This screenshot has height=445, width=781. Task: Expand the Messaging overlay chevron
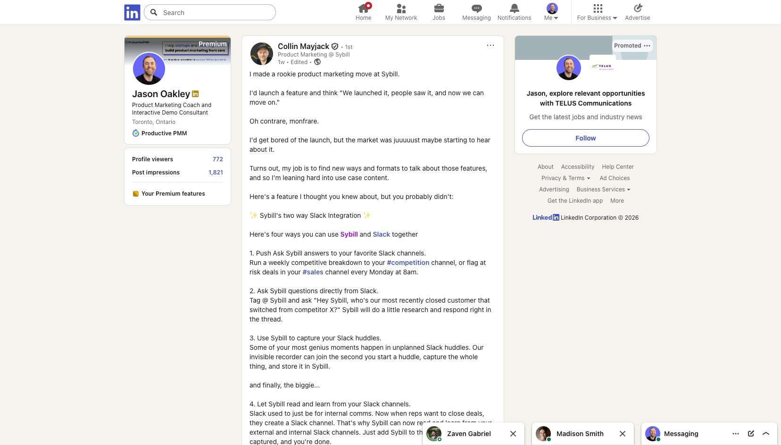pyautogui.click(x=766, y=434)
